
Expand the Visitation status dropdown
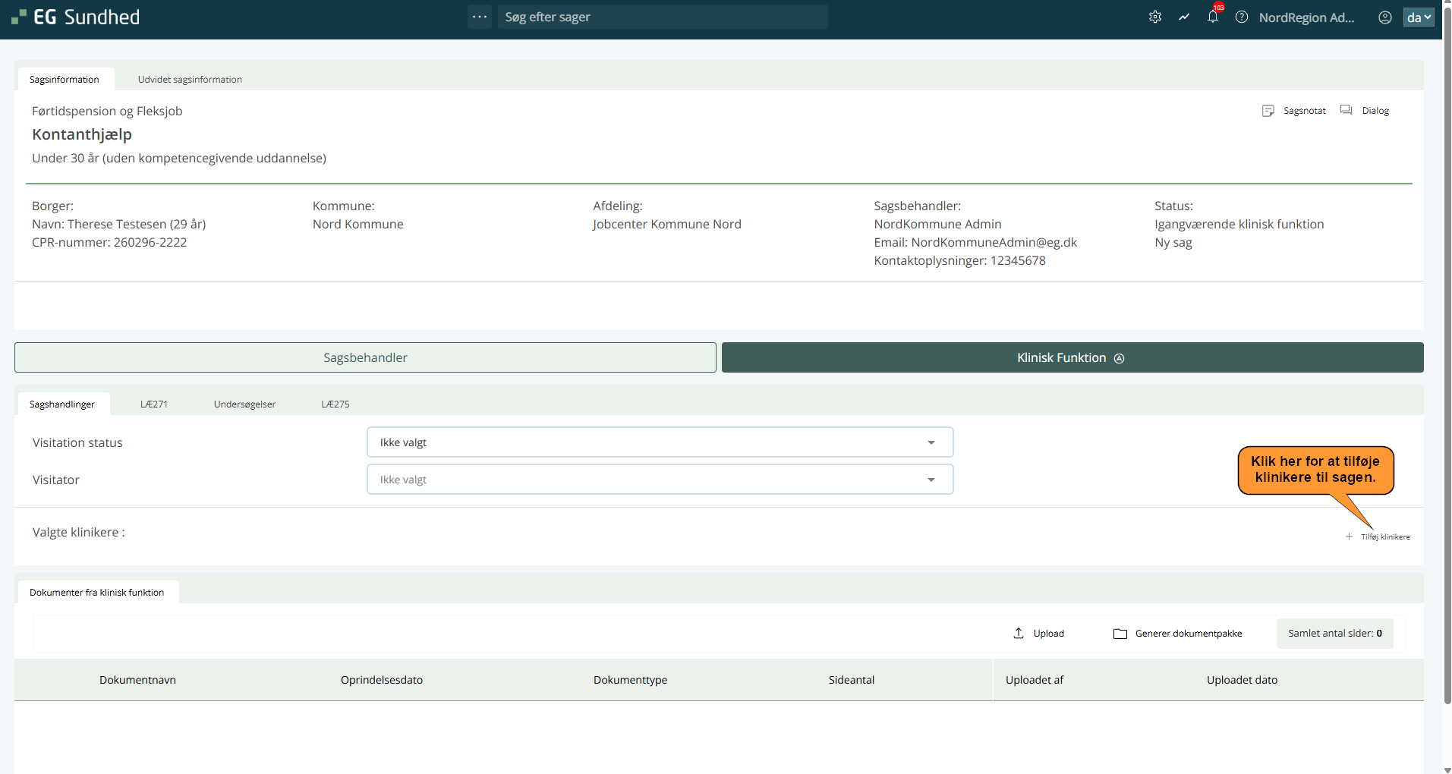[x=660, y=442]
